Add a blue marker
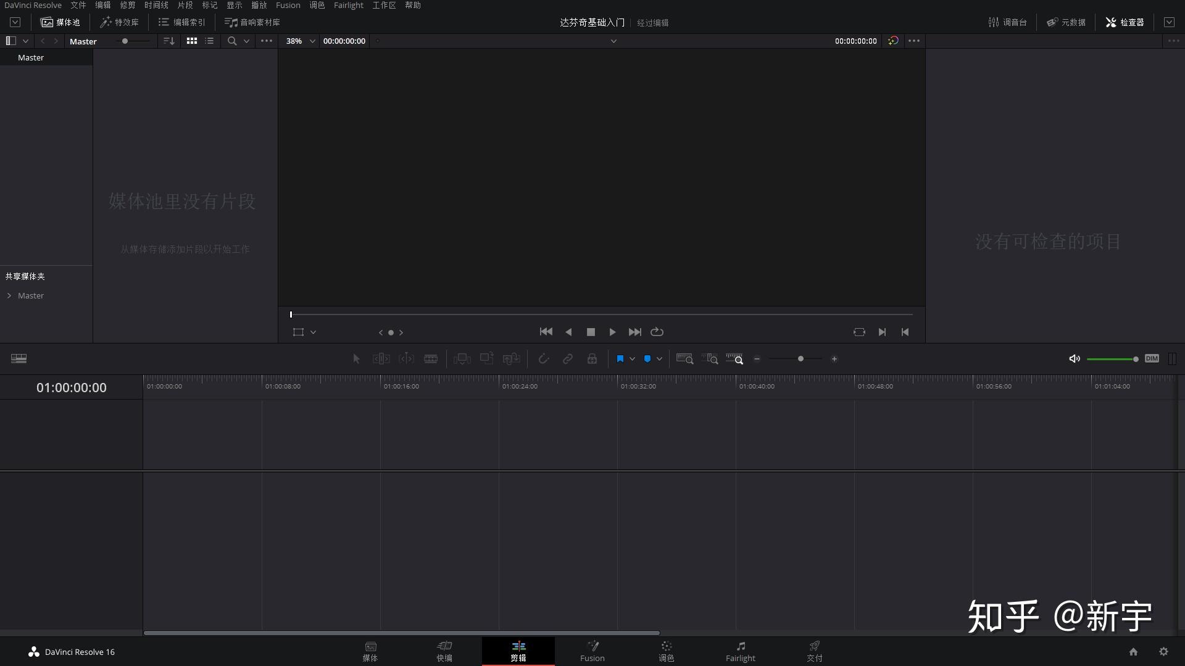 (x=647, y=359)
